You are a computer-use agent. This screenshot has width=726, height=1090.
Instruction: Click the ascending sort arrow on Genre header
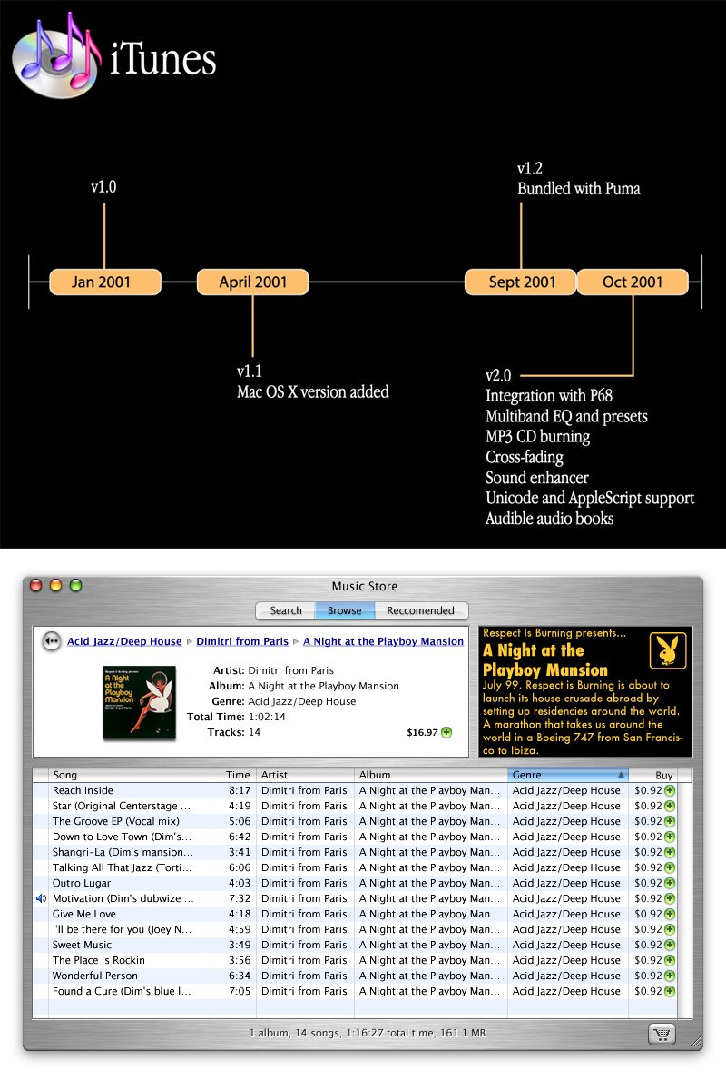[620, 775]
